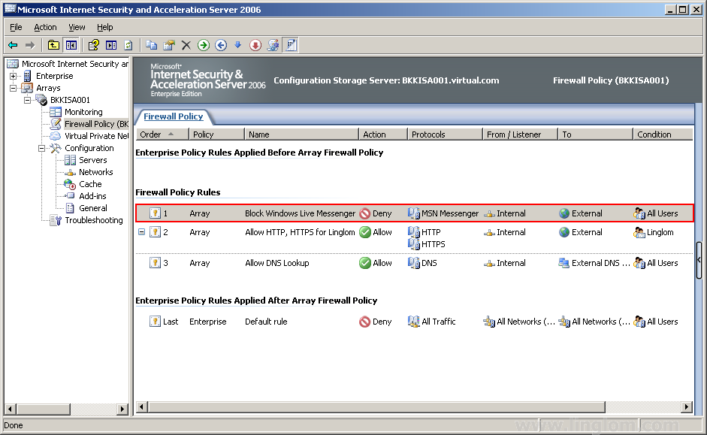Click the green right-arrow circle toolbar icon
The image size is (707, 435).
point(204,45)
